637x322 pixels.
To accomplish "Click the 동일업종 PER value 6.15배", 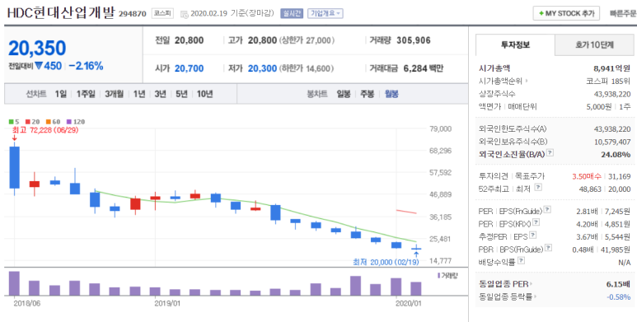I will pyautogui.click(x=619, y=284).
